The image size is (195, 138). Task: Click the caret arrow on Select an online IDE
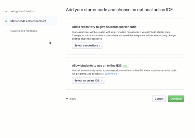coord(102,81)
